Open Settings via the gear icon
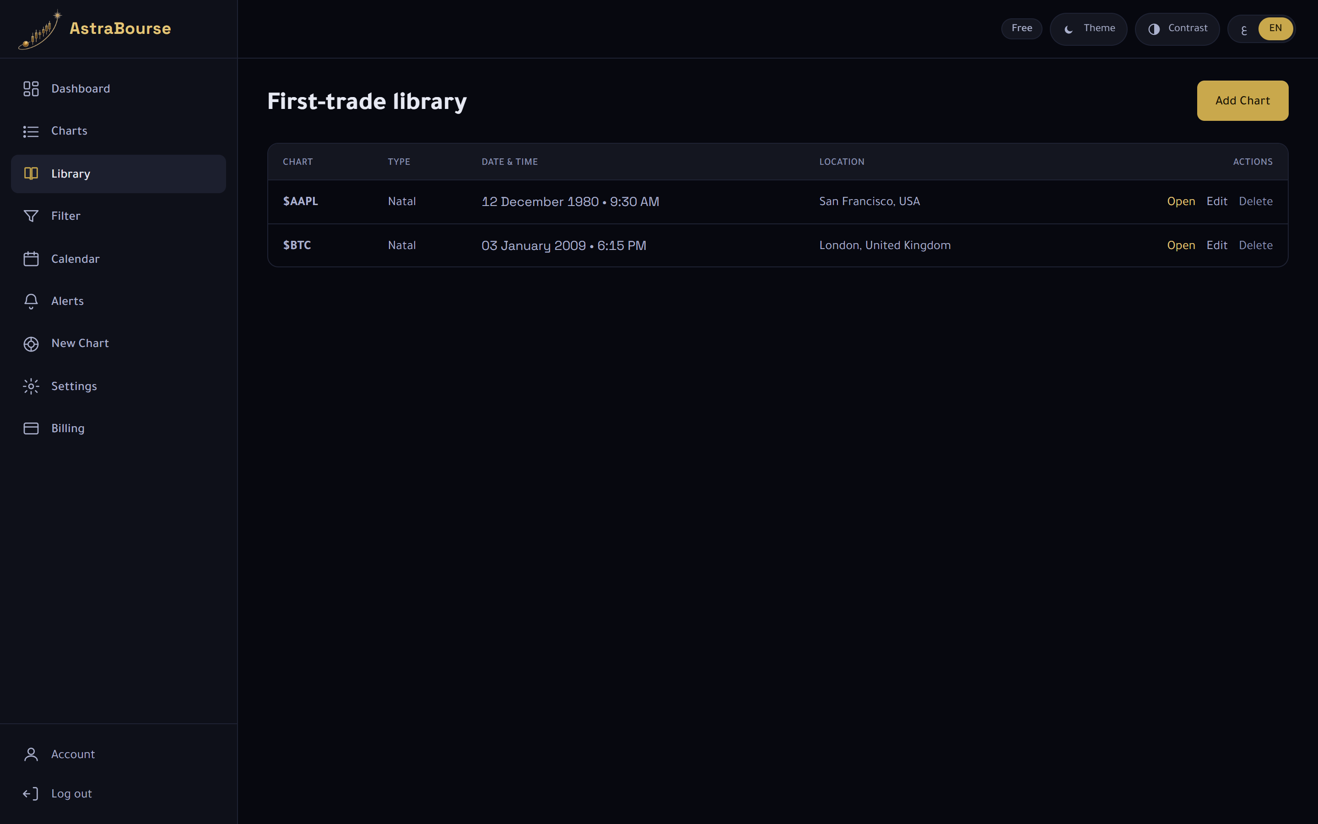This screenshot has height=824, width=1318. [x=31, y=386]
